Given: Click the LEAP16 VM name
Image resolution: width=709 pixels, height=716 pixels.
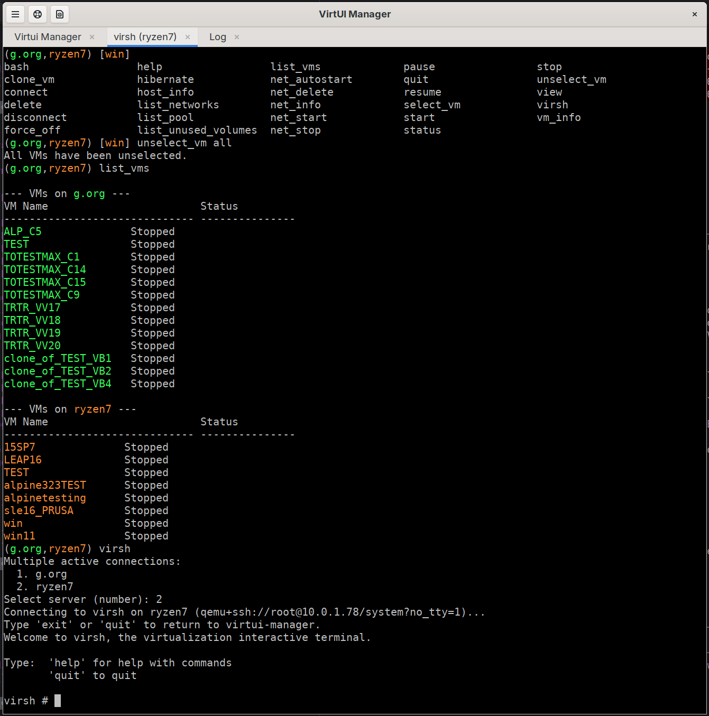Looking at the screenshot, I should 23,460.
